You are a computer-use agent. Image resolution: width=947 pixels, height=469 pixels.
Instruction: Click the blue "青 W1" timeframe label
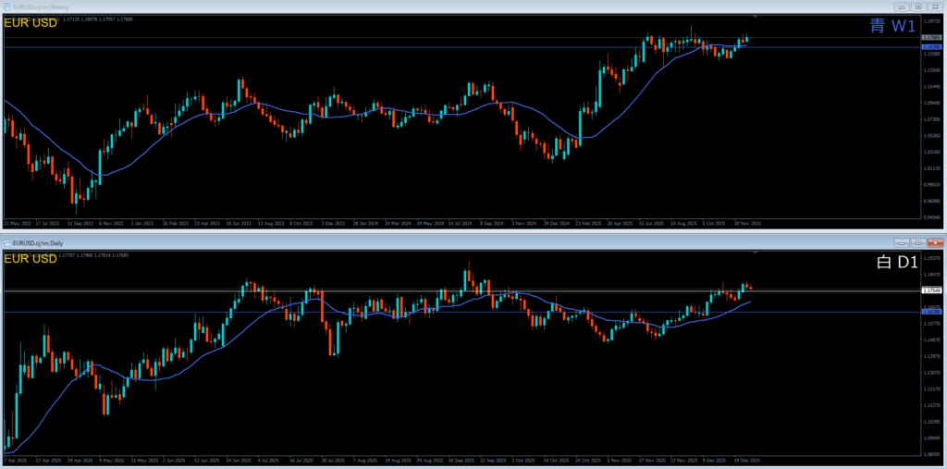(892, 26)
